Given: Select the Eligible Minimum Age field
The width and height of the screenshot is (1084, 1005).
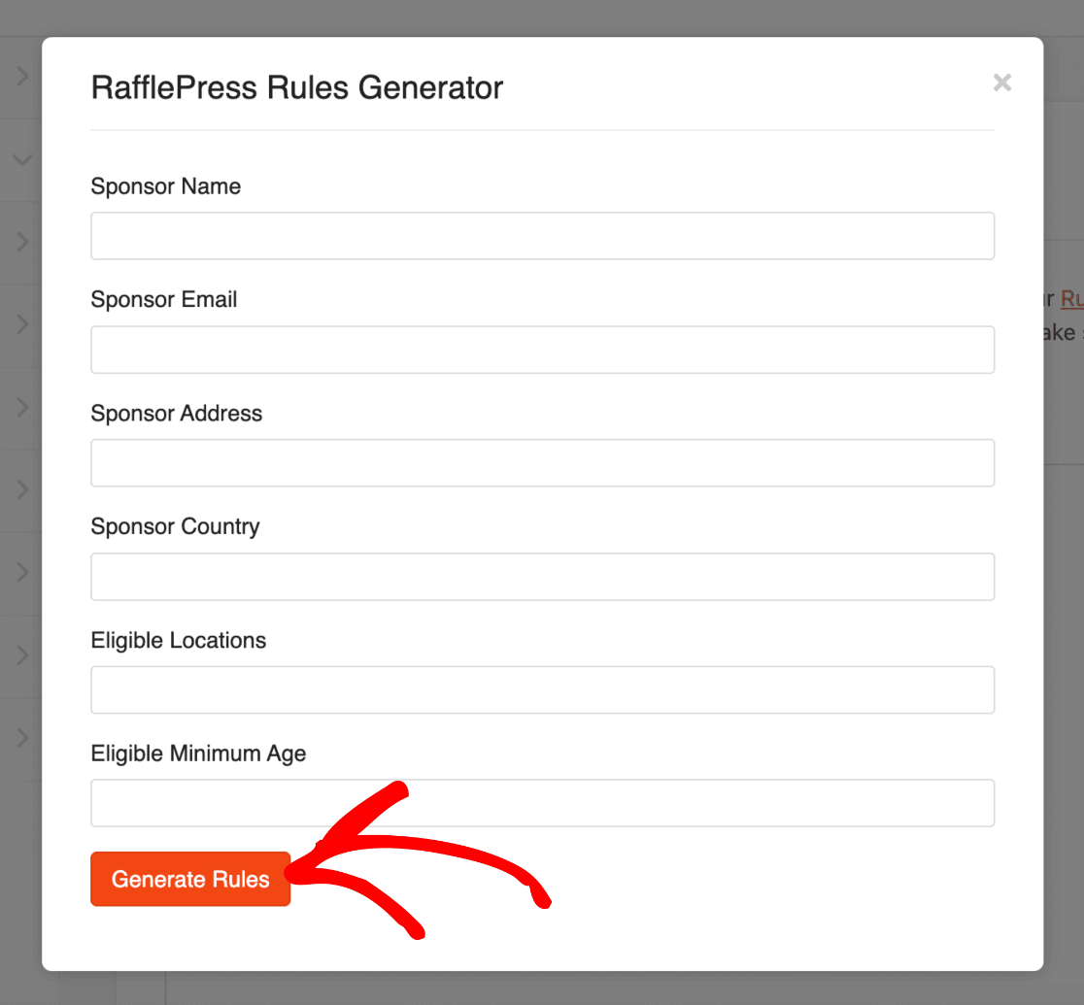Looking at the screenshot, I should [x=542, y=803].
